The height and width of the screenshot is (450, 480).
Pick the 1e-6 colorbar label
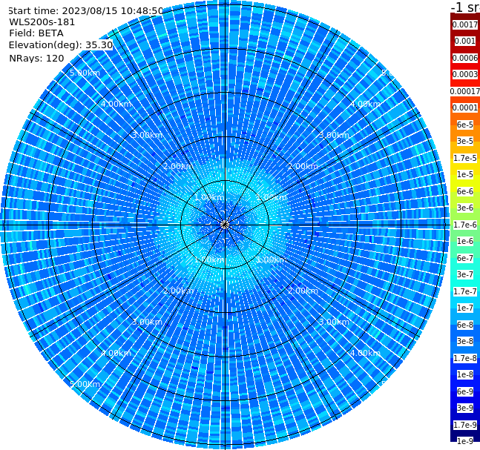click(x=465, y=241)
